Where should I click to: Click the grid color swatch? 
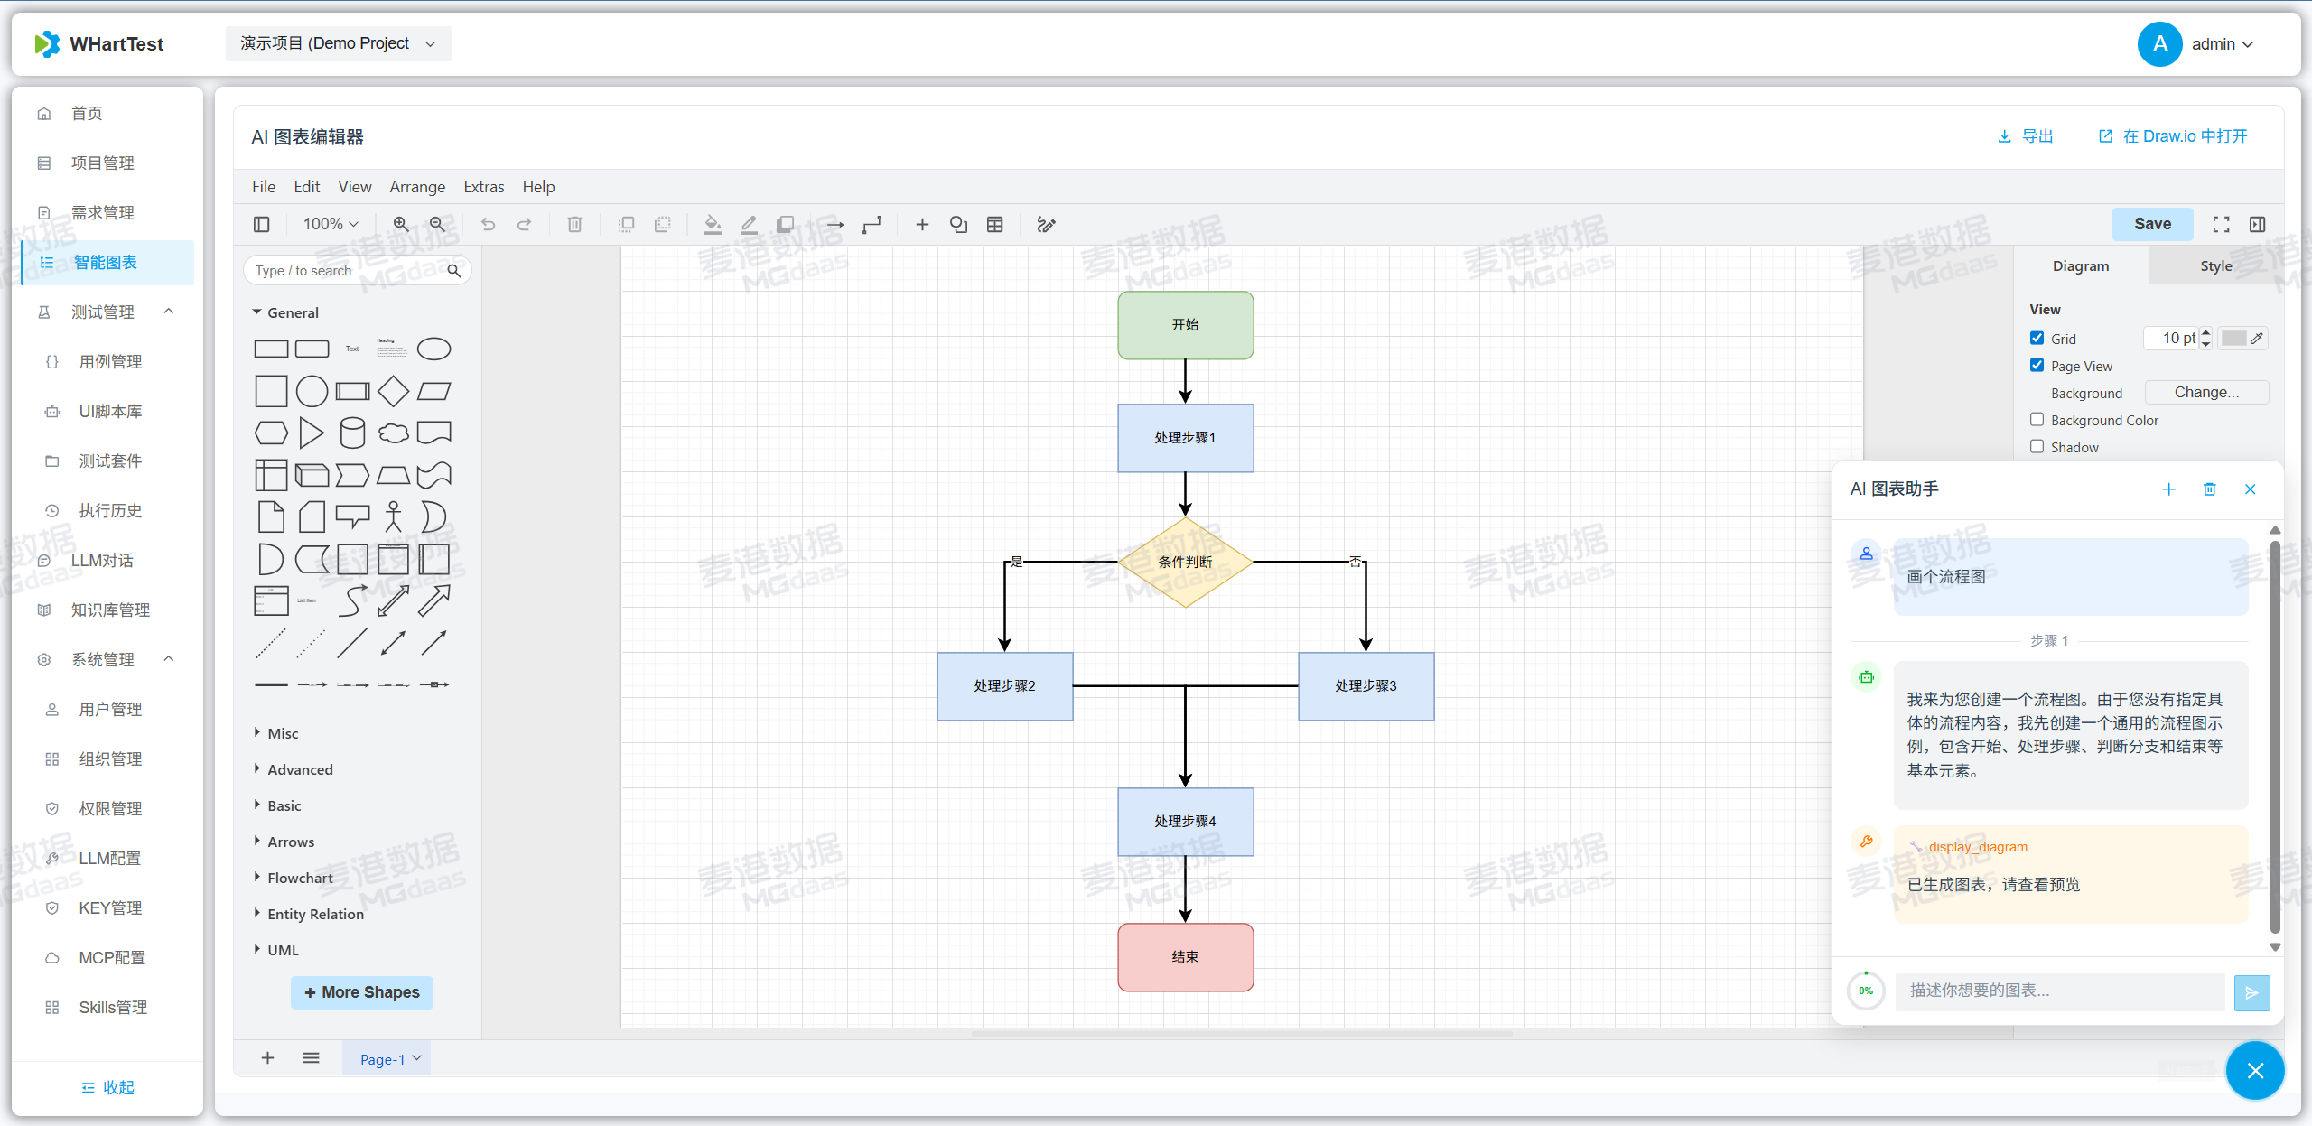(2233, 338)
